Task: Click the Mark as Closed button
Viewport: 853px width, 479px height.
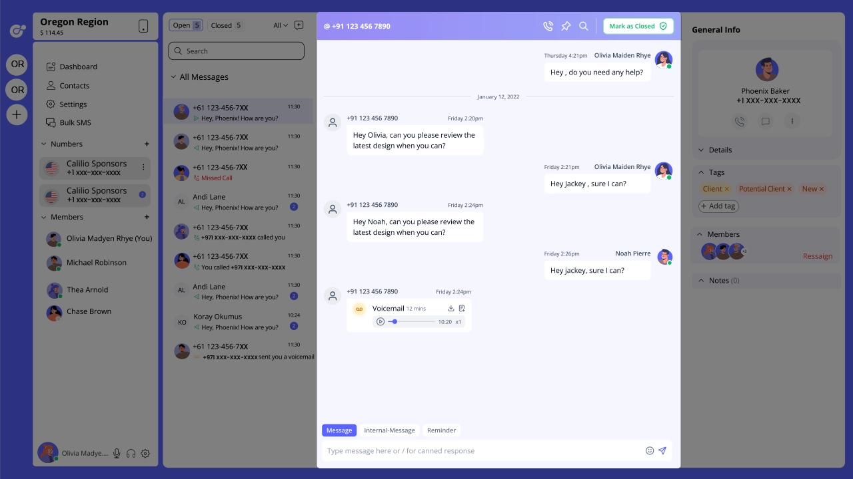Action: 638,26
